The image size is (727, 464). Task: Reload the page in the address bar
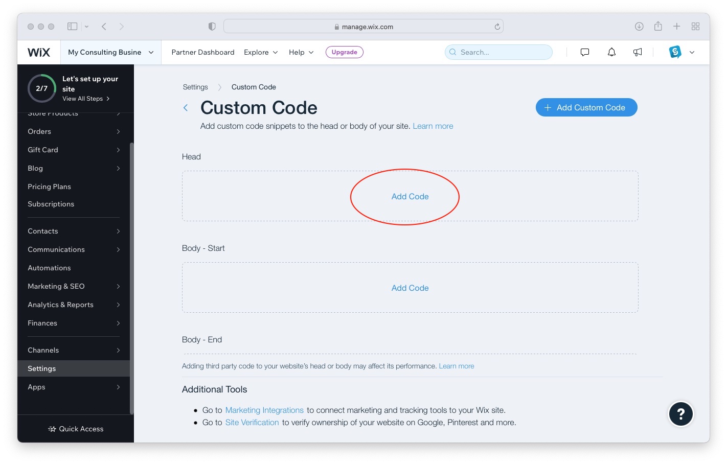click(x=497, y=27)
